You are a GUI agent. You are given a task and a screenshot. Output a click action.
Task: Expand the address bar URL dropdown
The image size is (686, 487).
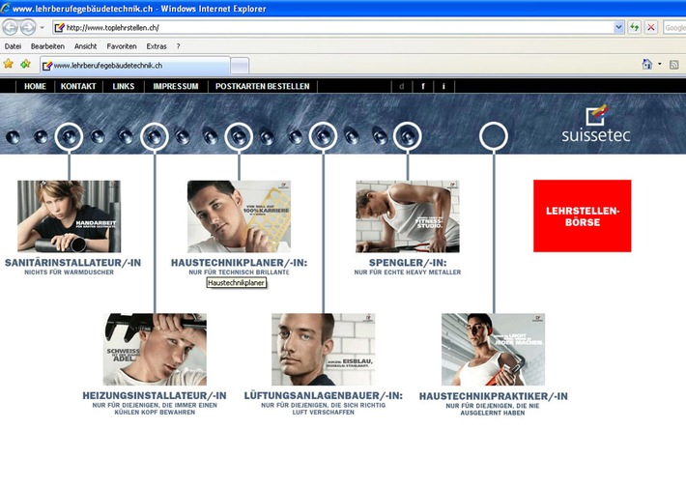(x=618, y=28)
